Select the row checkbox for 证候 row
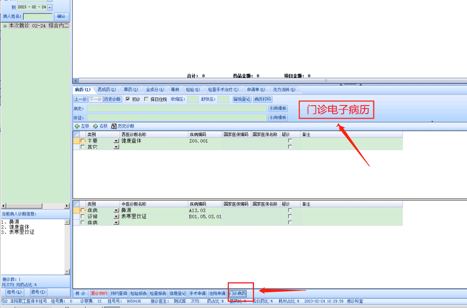467x308 pixels. (83, 216)
